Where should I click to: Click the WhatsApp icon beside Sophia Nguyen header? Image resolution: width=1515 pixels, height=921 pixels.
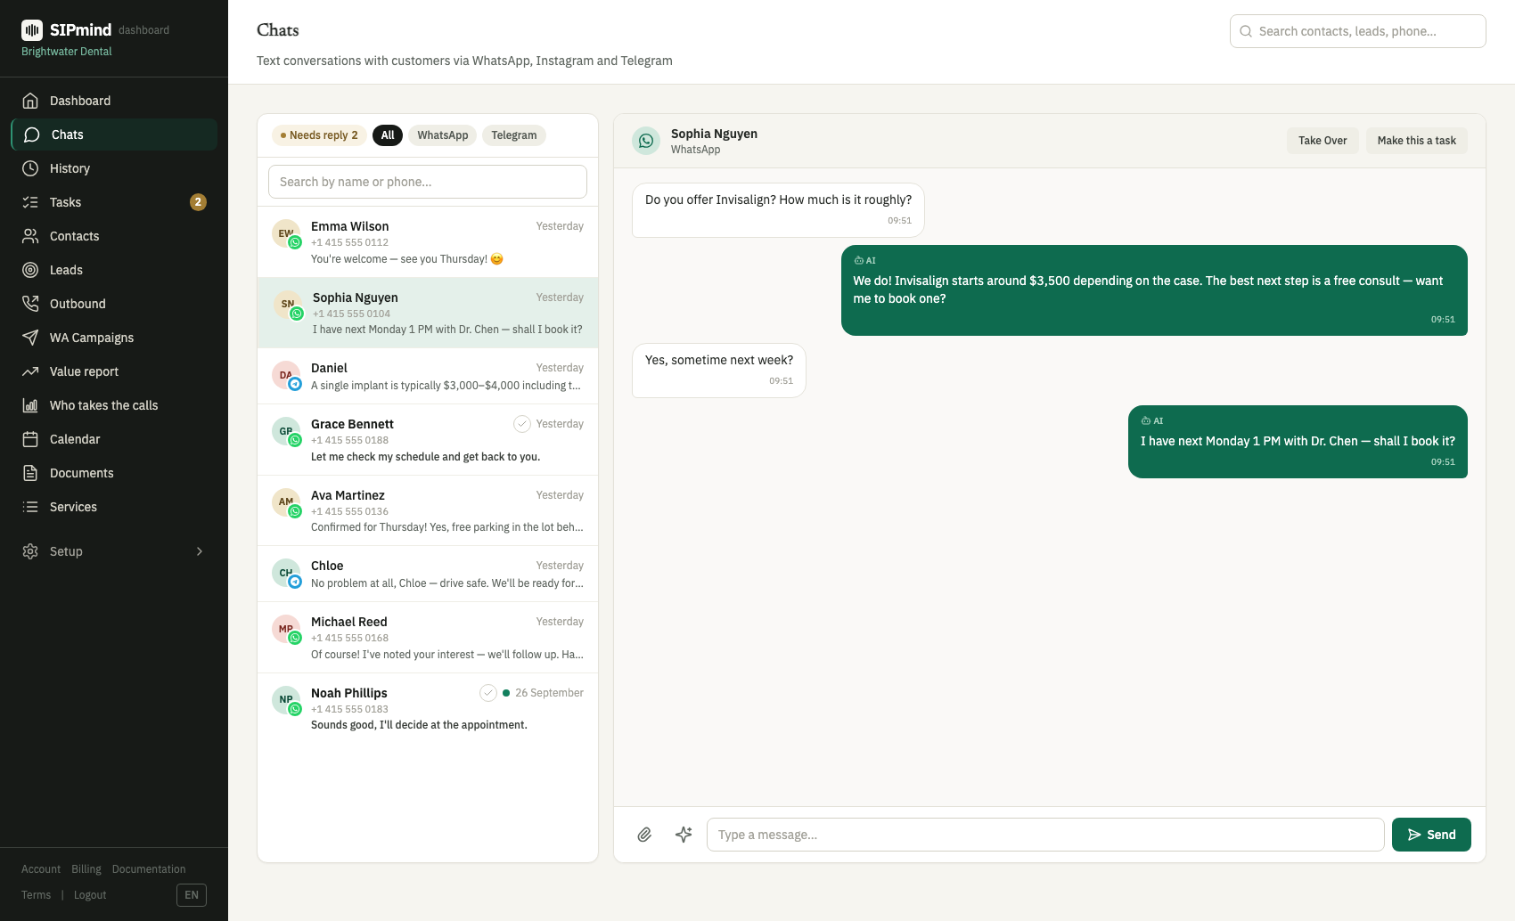coord(646,141)
